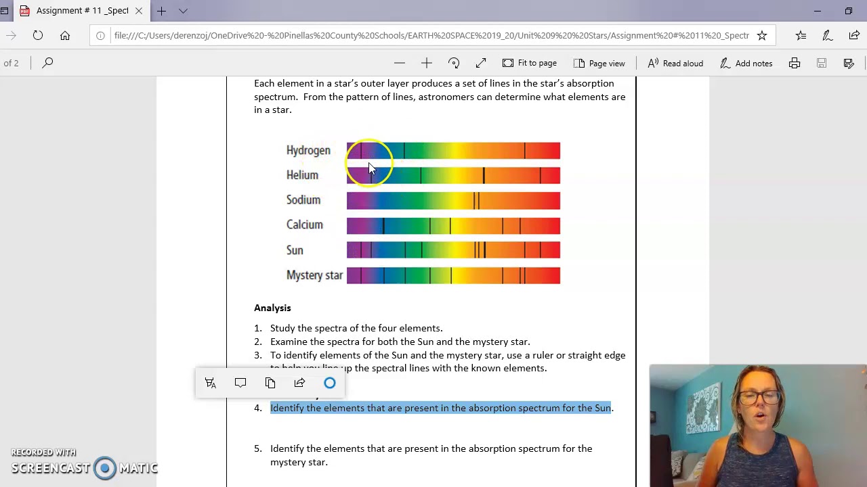Click the Mystery star spectrum bar
867x487 pixels.
[453, 275]
